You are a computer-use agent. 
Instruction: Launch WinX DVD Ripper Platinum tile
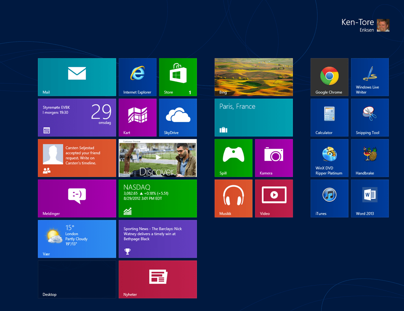[329, 158]
